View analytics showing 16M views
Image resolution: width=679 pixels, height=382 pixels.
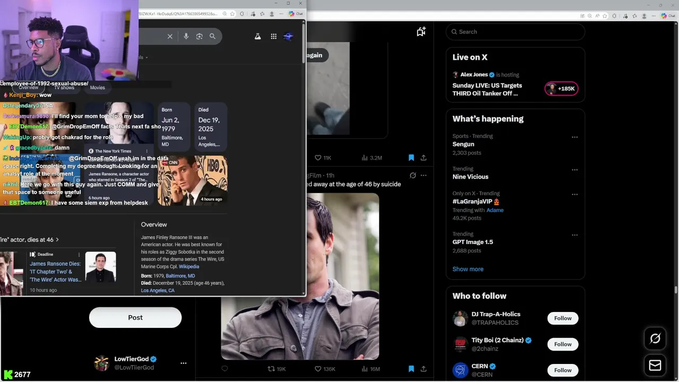(371, 369)
